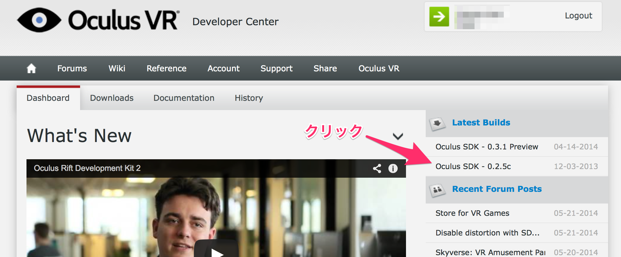Play the Oculus Rift video
This screenshot has width=621, height=257.
point(216,249)
